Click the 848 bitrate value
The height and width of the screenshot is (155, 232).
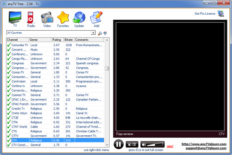[68, 118]
